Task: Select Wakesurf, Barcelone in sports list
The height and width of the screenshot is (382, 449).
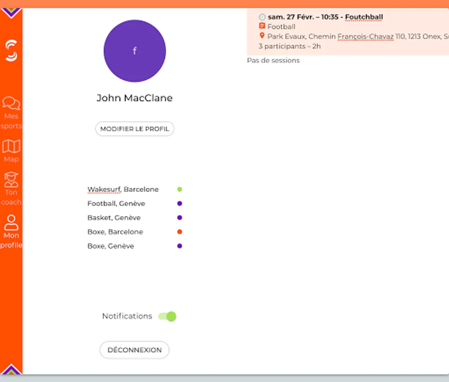Action: [123, 189]
